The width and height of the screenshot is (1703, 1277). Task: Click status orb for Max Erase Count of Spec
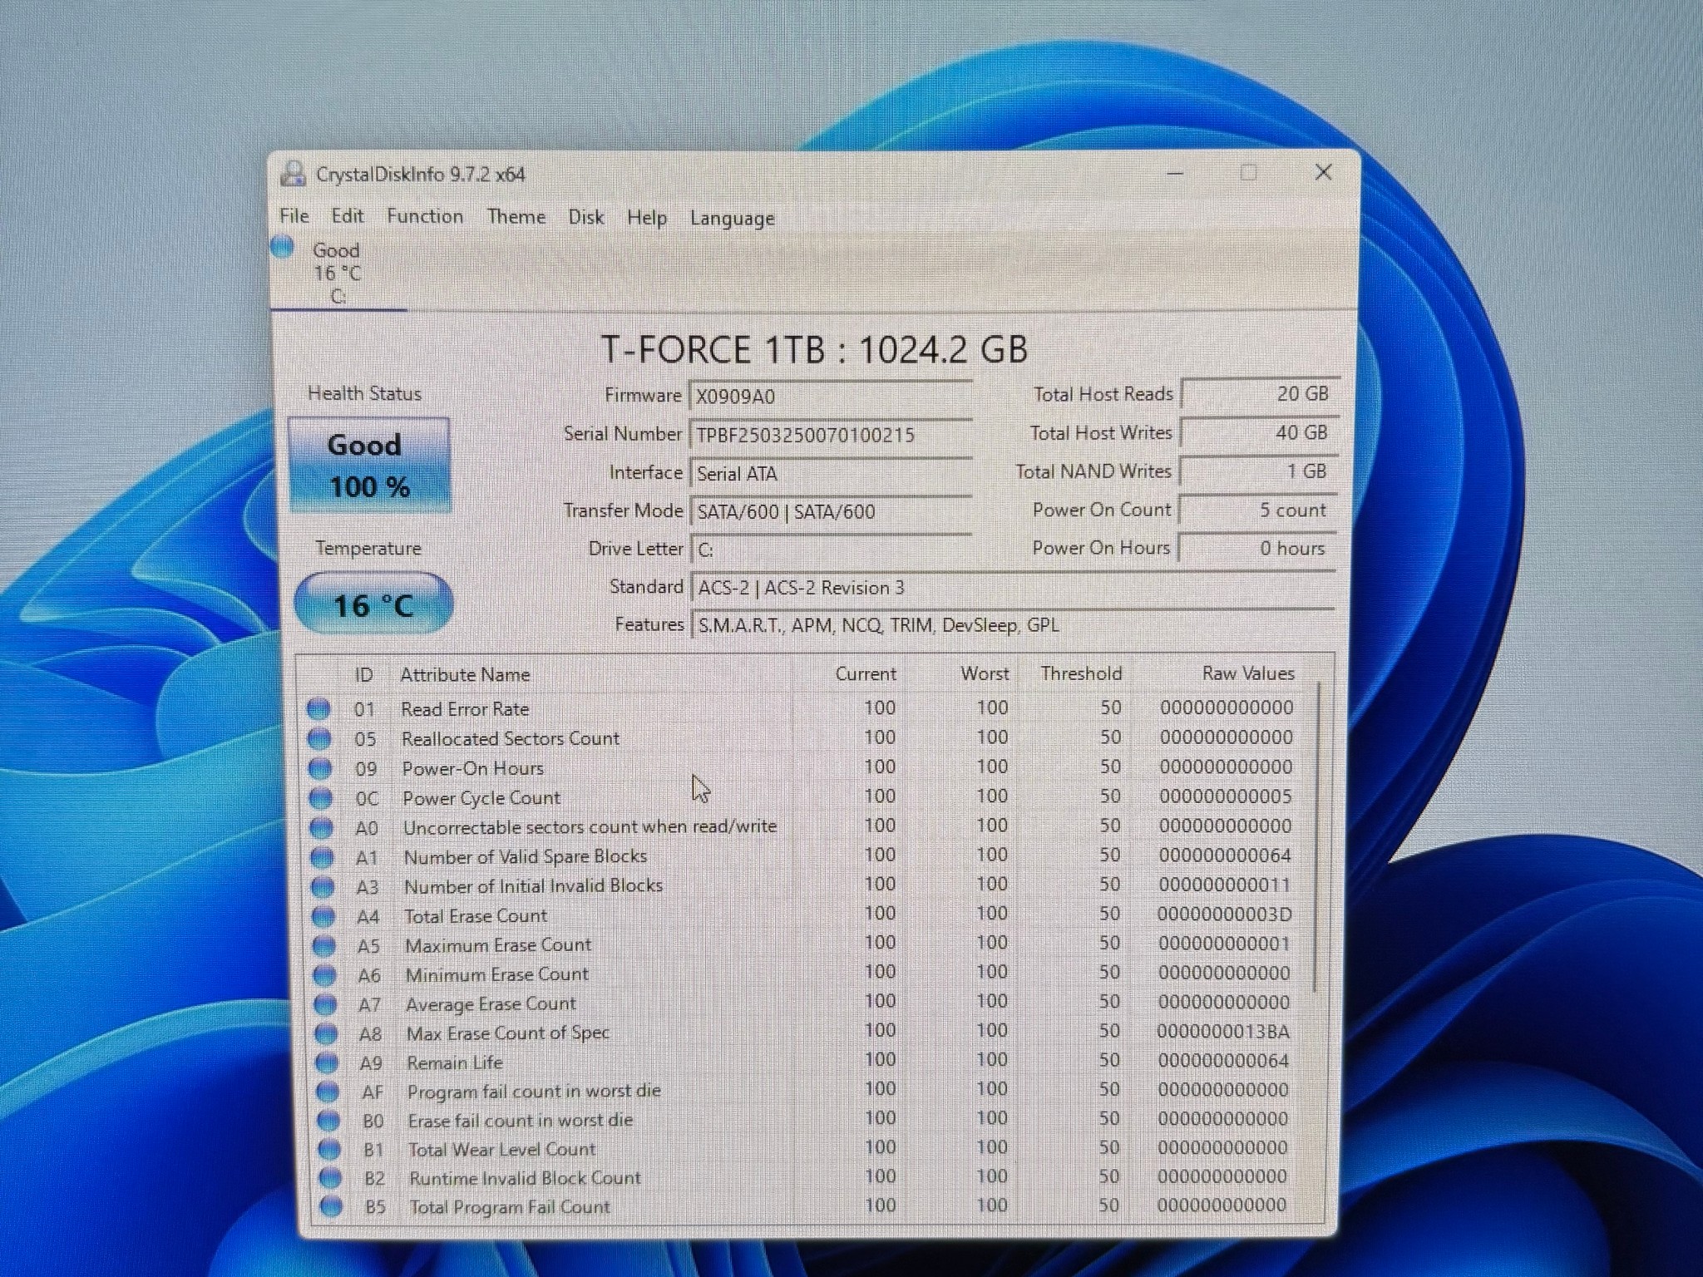[x=327, y=1033]
